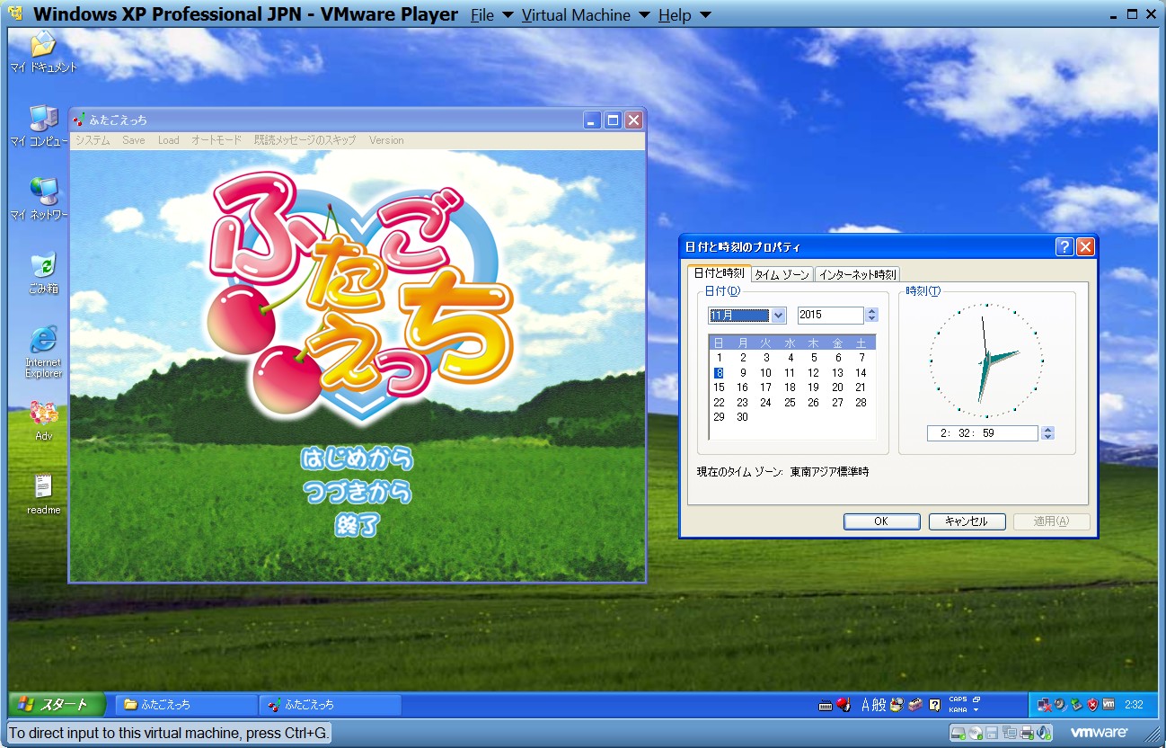This screenshot has width=1166, height=748.
Task: Click the ふたごえっち game taskbar button
Action: (x=330, y=705)
